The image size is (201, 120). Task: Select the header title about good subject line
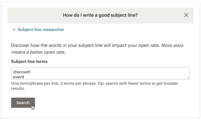(x=100, y=15)
